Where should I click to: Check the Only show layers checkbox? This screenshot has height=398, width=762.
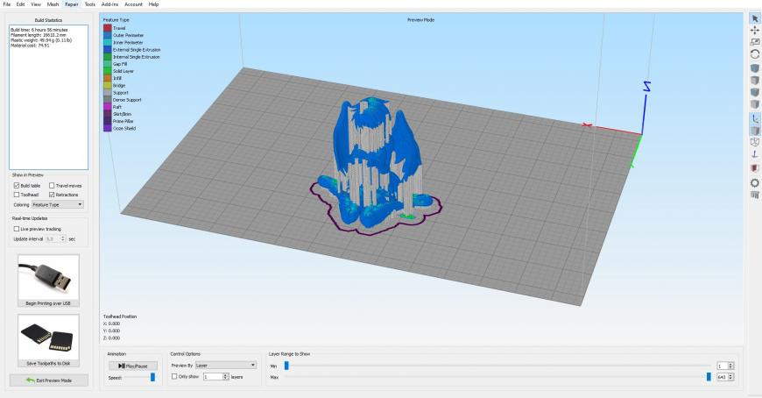pos(174,377)
